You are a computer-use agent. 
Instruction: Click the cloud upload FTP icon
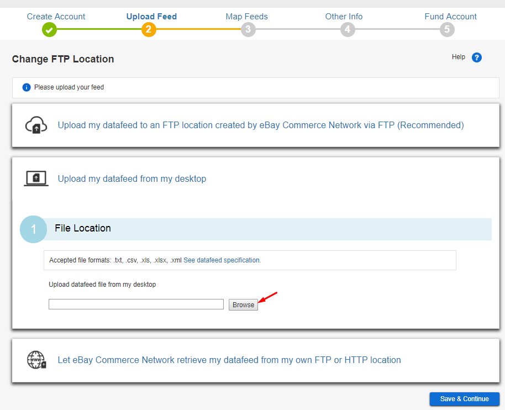[36, 125]
